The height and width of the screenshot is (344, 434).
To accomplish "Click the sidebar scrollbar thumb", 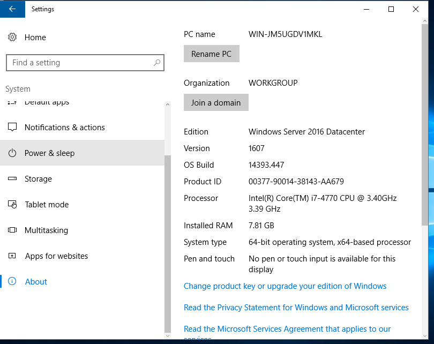I will 168,244.
